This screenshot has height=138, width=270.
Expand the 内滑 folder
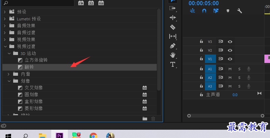point(9,74)
